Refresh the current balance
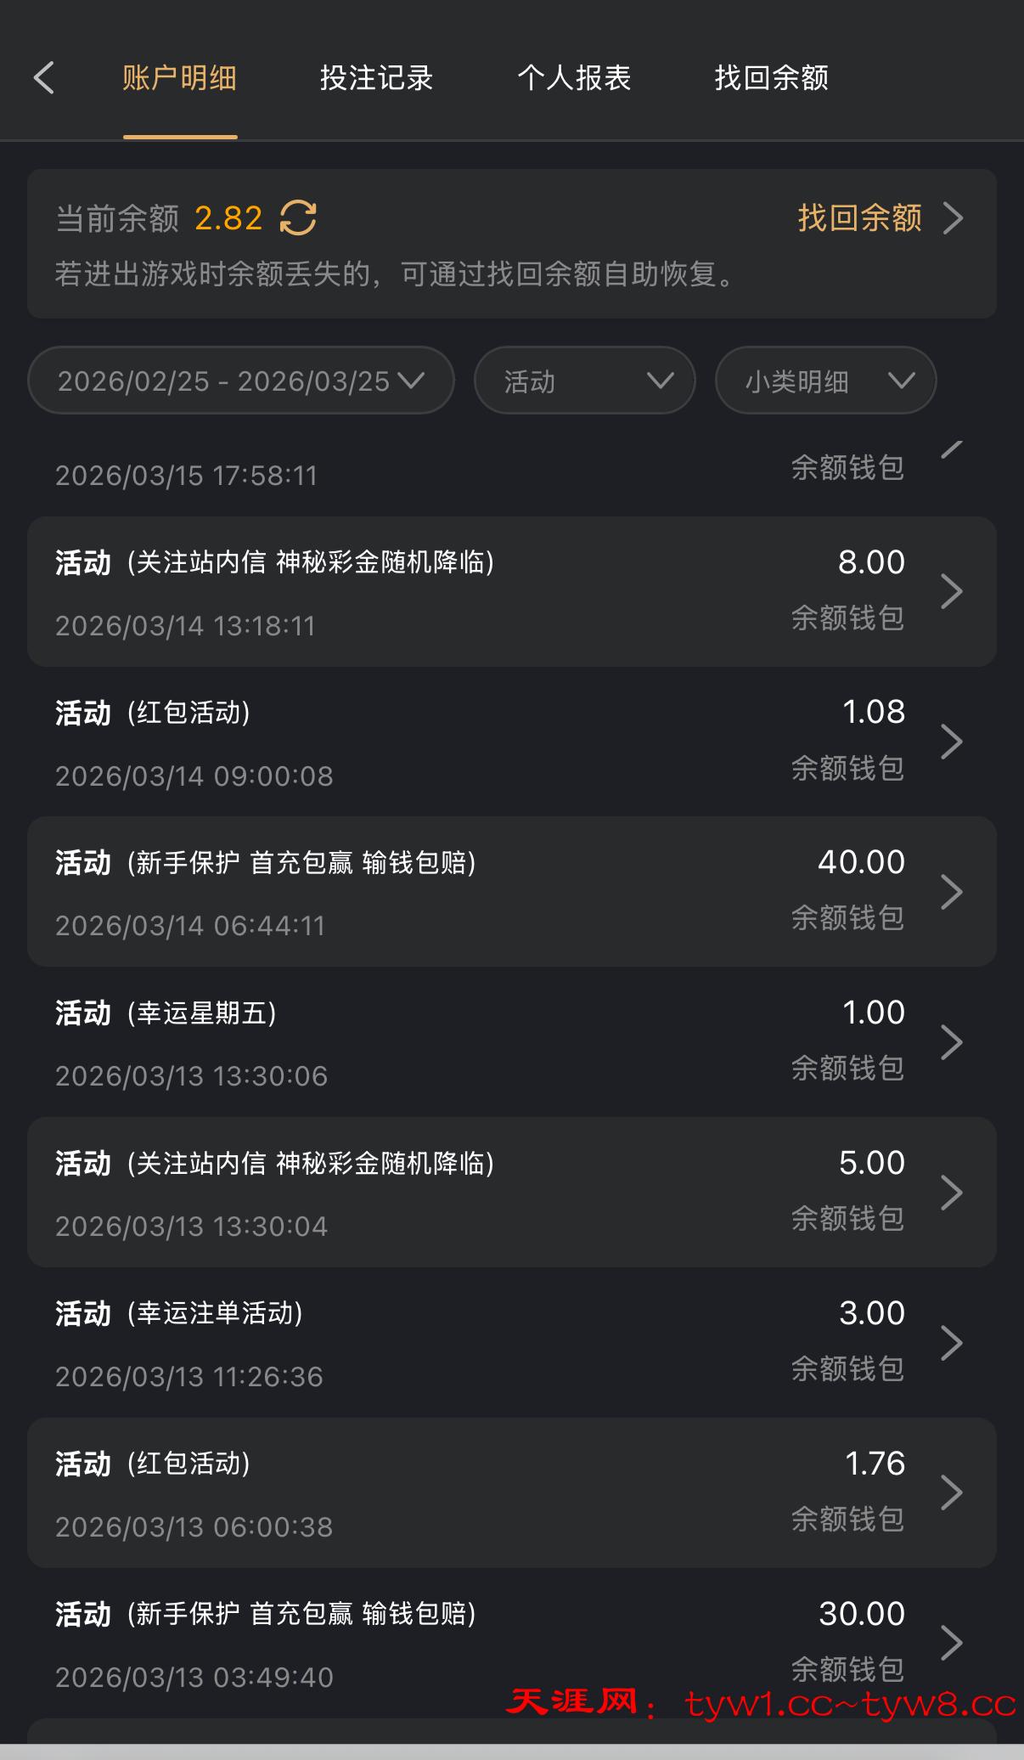 point(298,217)
